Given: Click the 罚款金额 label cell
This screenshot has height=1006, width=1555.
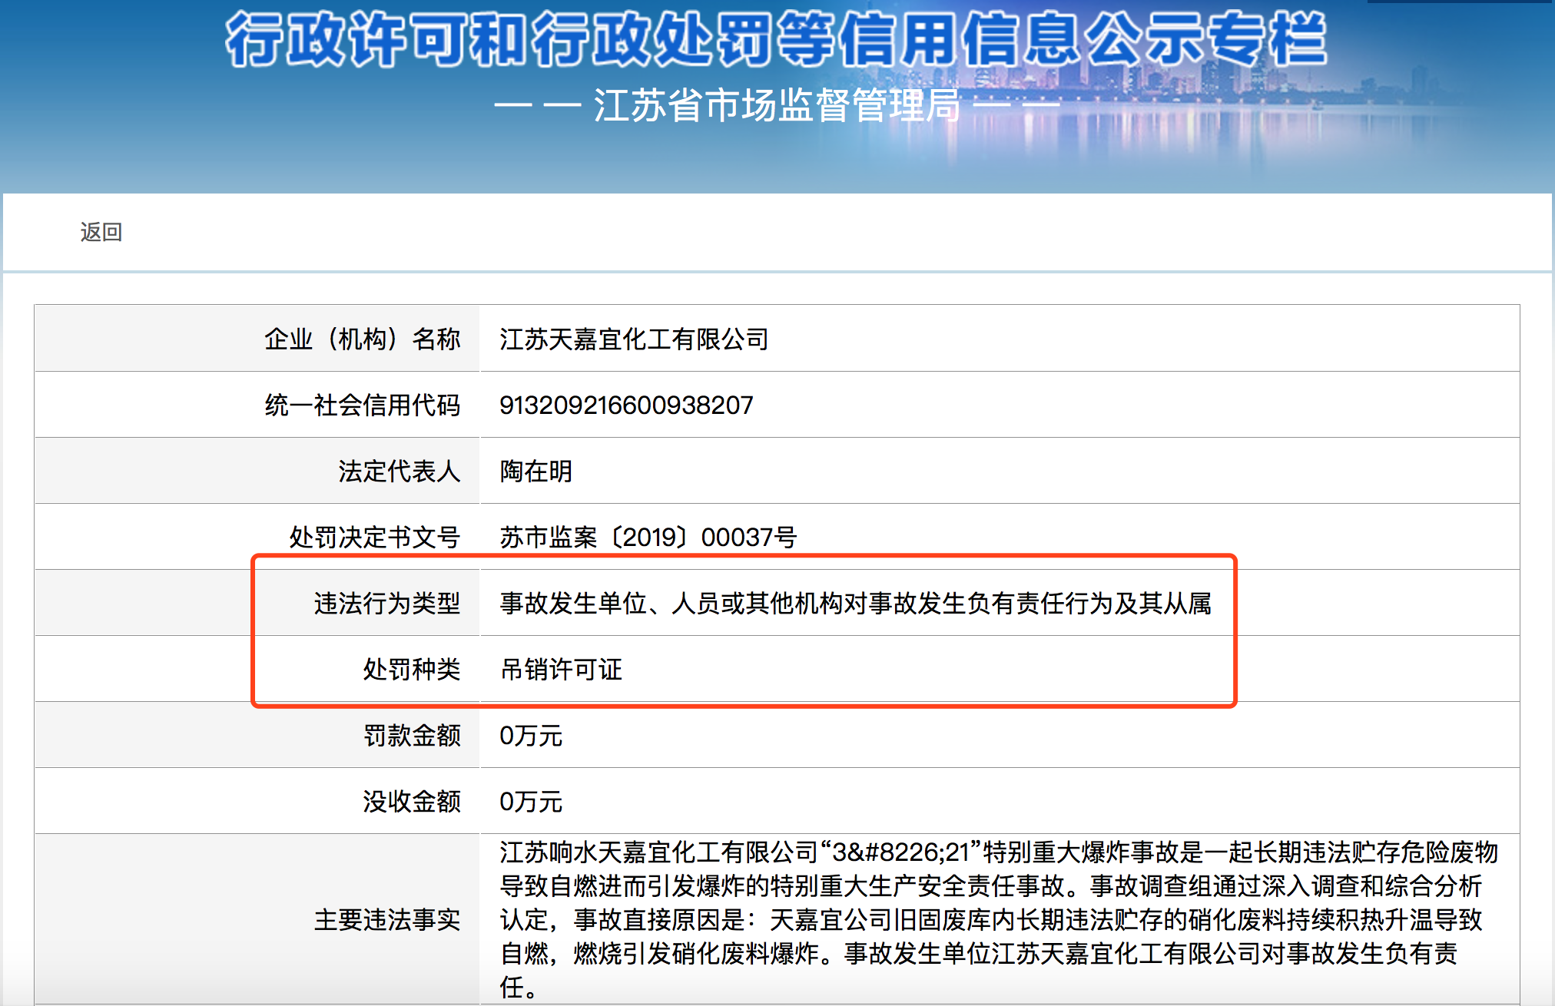Looking at the screenshot, I should coord(411,735).
